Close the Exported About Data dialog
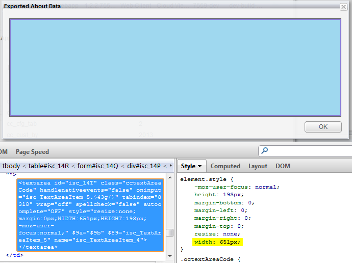Image resolution: width=352 pixels, height=263 pixels. 343,7
